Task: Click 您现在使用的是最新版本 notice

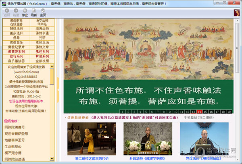Action: pyautogui.click(x=26, y=101)
